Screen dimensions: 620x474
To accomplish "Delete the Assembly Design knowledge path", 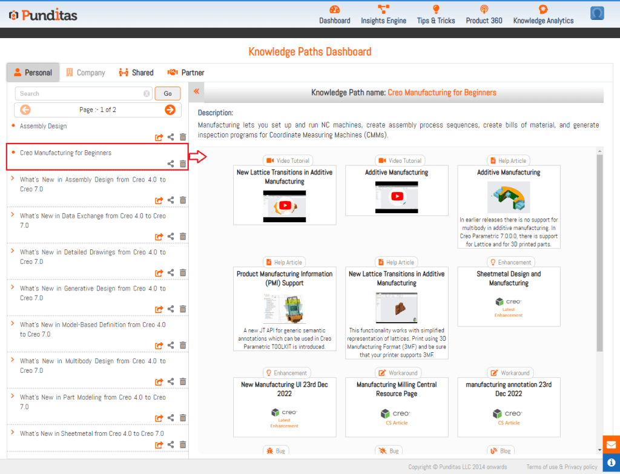I will pyautogui.click(x=183, y=137).
